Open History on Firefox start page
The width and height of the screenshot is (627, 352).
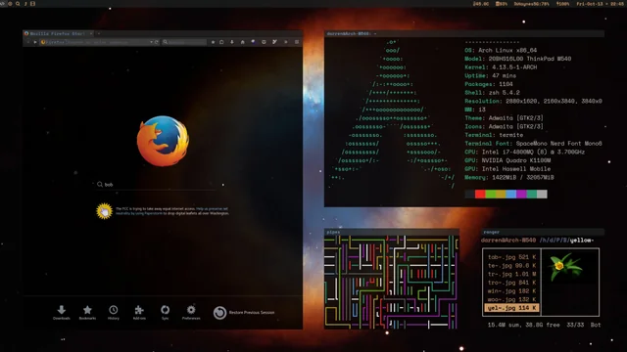[114, 312]
